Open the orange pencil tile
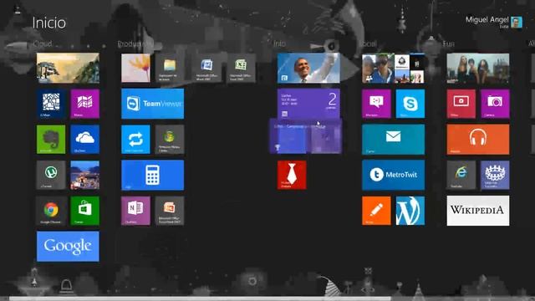The image size is (535, 301). (376, 211)
